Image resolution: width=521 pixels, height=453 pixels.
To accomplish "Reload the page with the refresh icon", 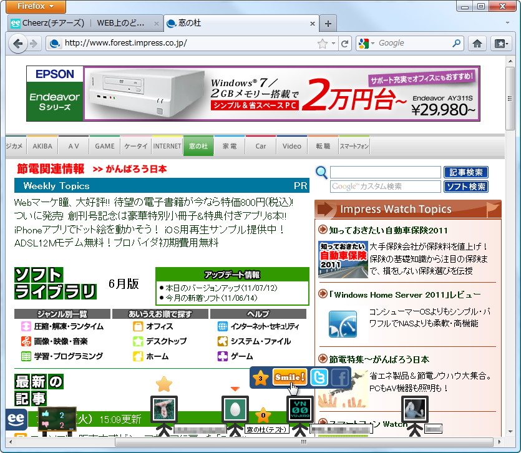I will pyautogui.click(x=345, y=43).
